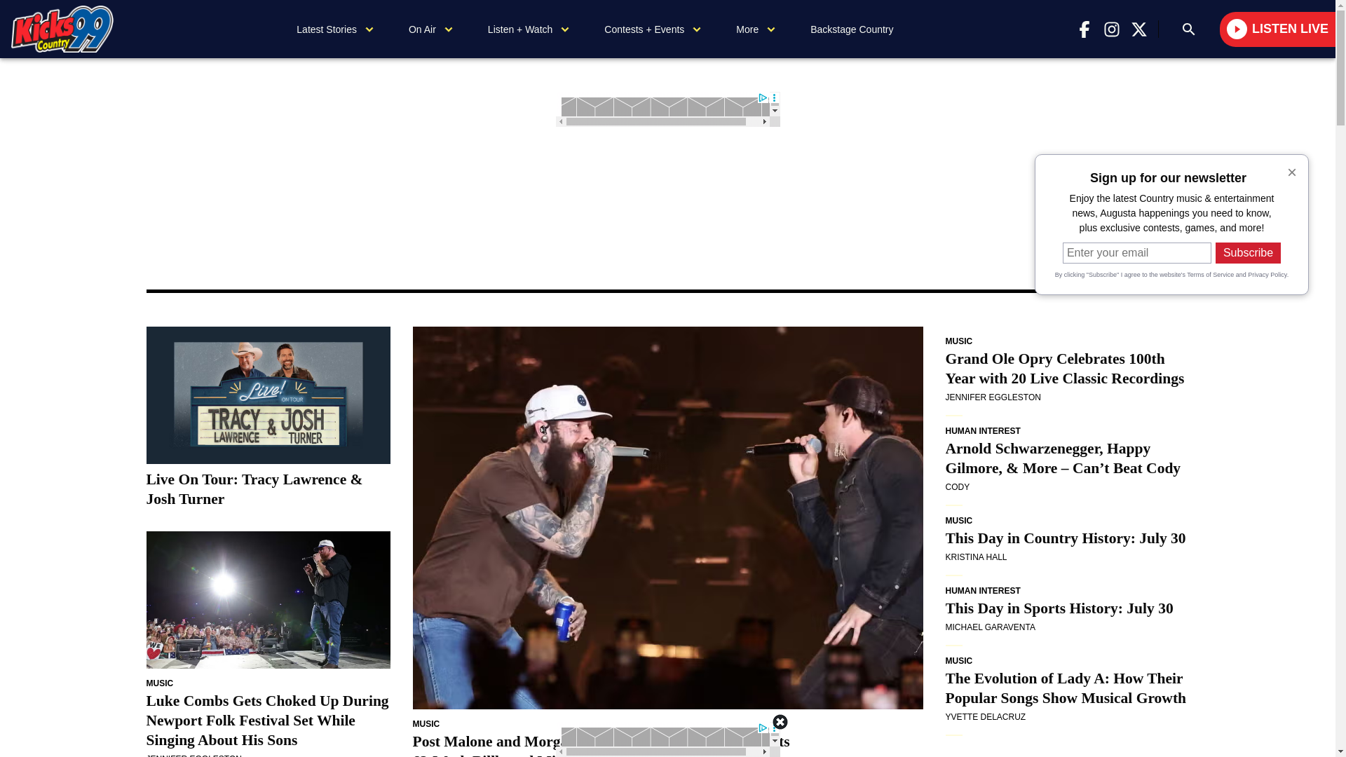The height and width of the screenshot is (757, 1346).
Task: Open Michael Garaventa author page
Action: [x=990, y=627]
